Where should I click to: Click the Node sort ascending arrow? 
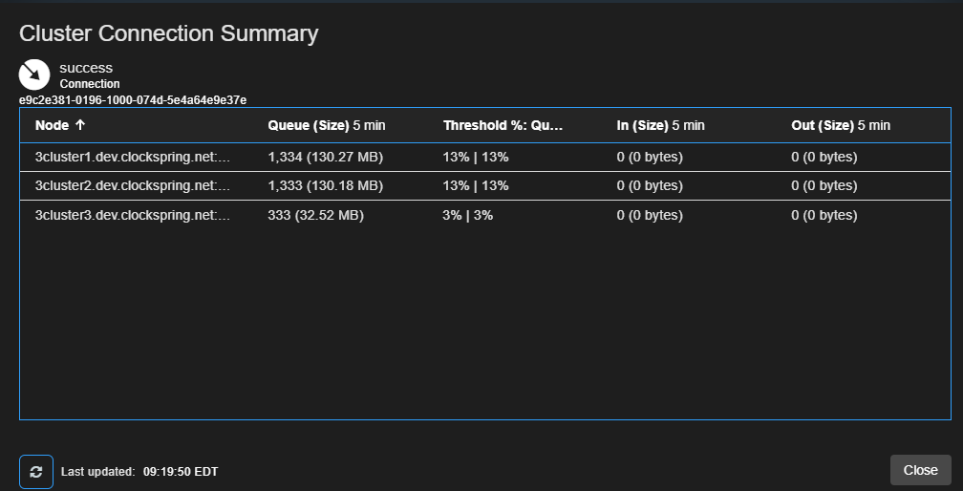[x=80, y=125]
